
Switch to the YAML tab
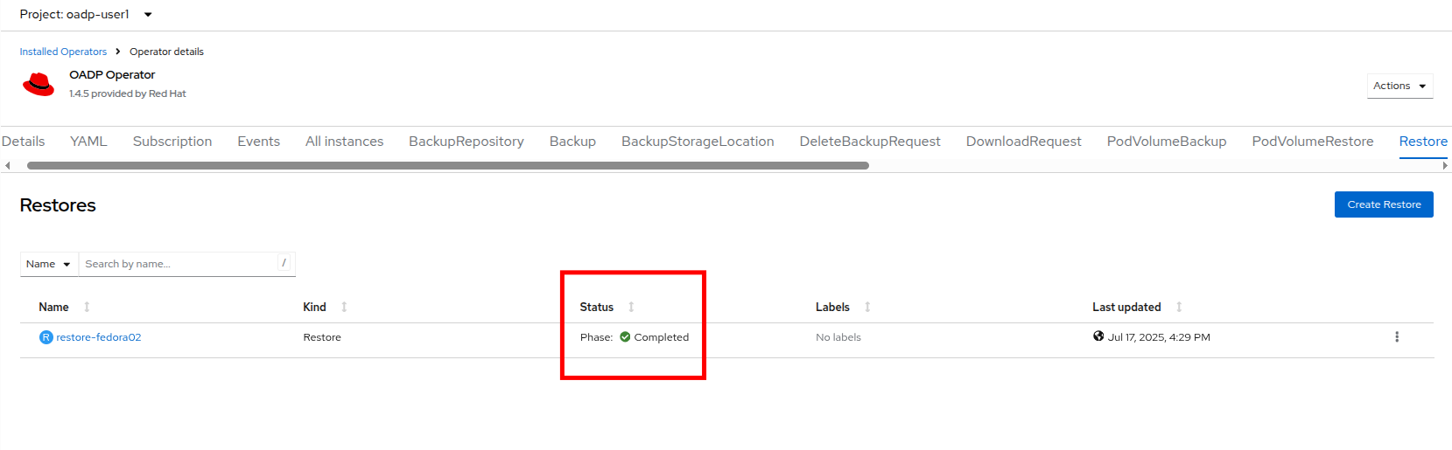[x=88, y=142]
